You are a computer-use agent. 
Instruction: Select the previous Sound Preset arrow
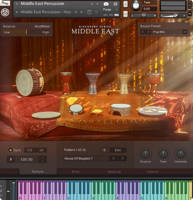143,32
